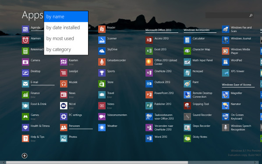The image size is (262, 164).
Task: Launch the Games controller icon
Action: pyautogui.click(x=25, y=117)
